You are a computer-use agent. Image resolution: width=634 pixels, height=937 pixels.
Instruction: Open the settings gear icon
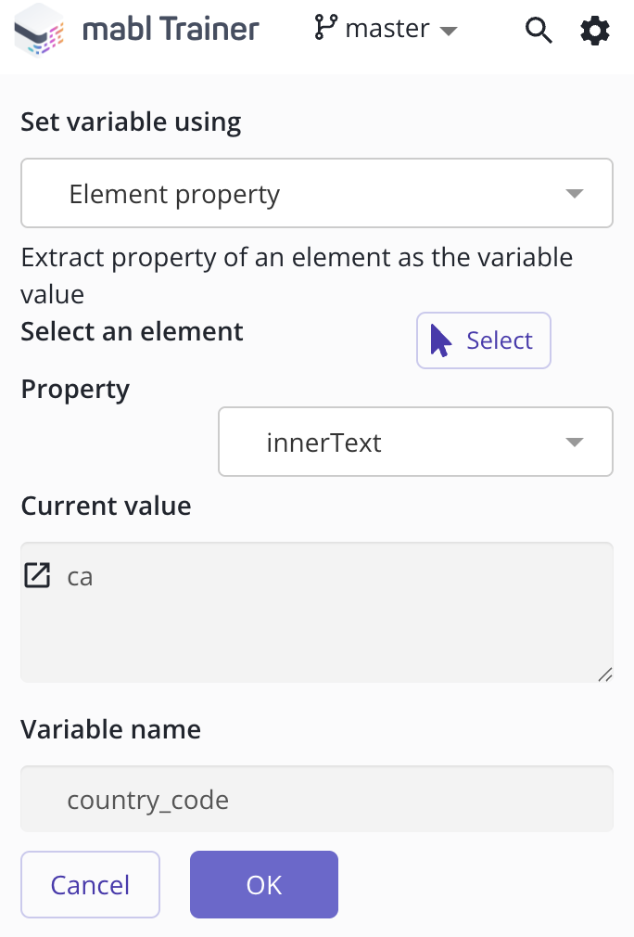tap(595, 31)
